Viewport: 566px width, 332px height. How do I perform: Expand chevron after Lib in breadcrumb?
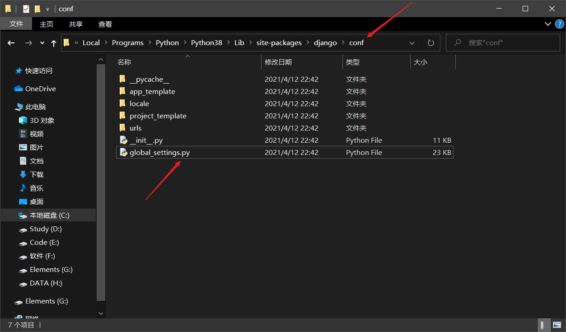pos(251,43)
